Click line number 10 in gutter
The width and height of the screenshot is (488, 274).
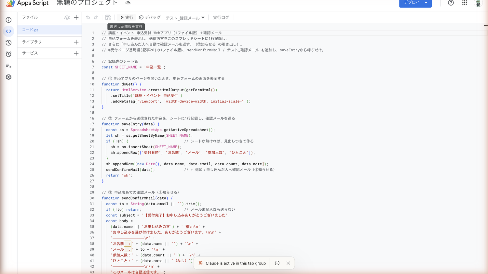[x=92, y=84]
